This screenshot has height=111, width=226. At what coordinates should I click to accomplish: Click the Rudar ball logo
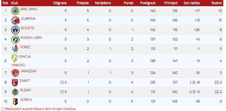tap(15, 92)
